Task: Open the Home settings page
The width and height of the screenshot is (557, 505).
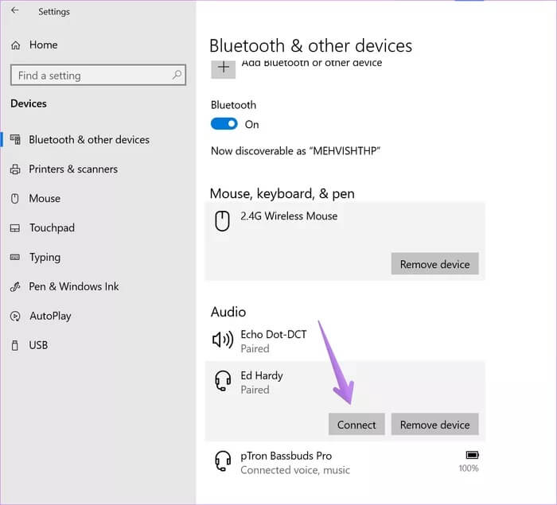Action: [x=34, y=45]
